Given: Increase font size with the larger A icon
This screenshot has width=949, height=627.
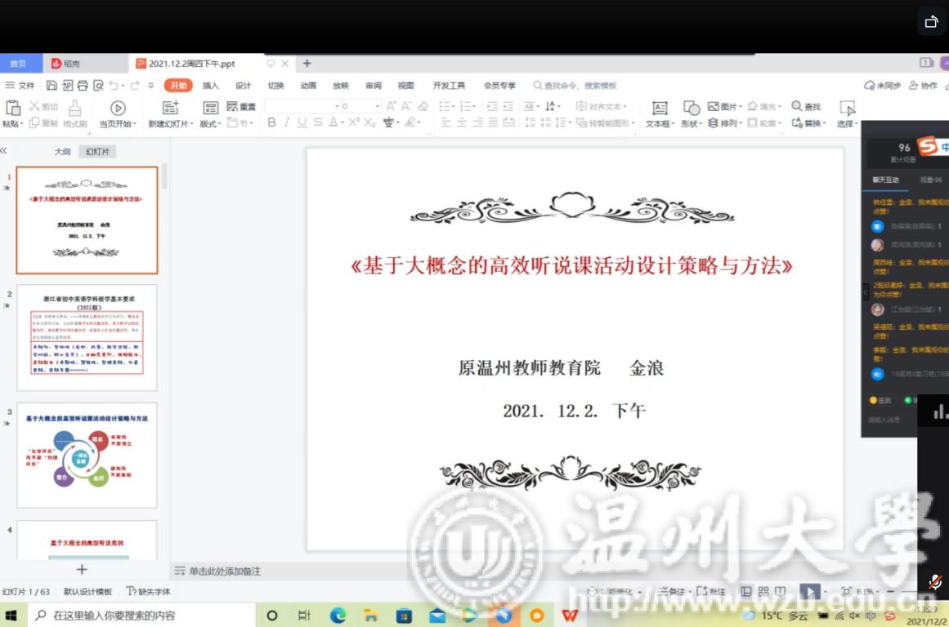Looking at the screenshot, I should coord(391,106).
